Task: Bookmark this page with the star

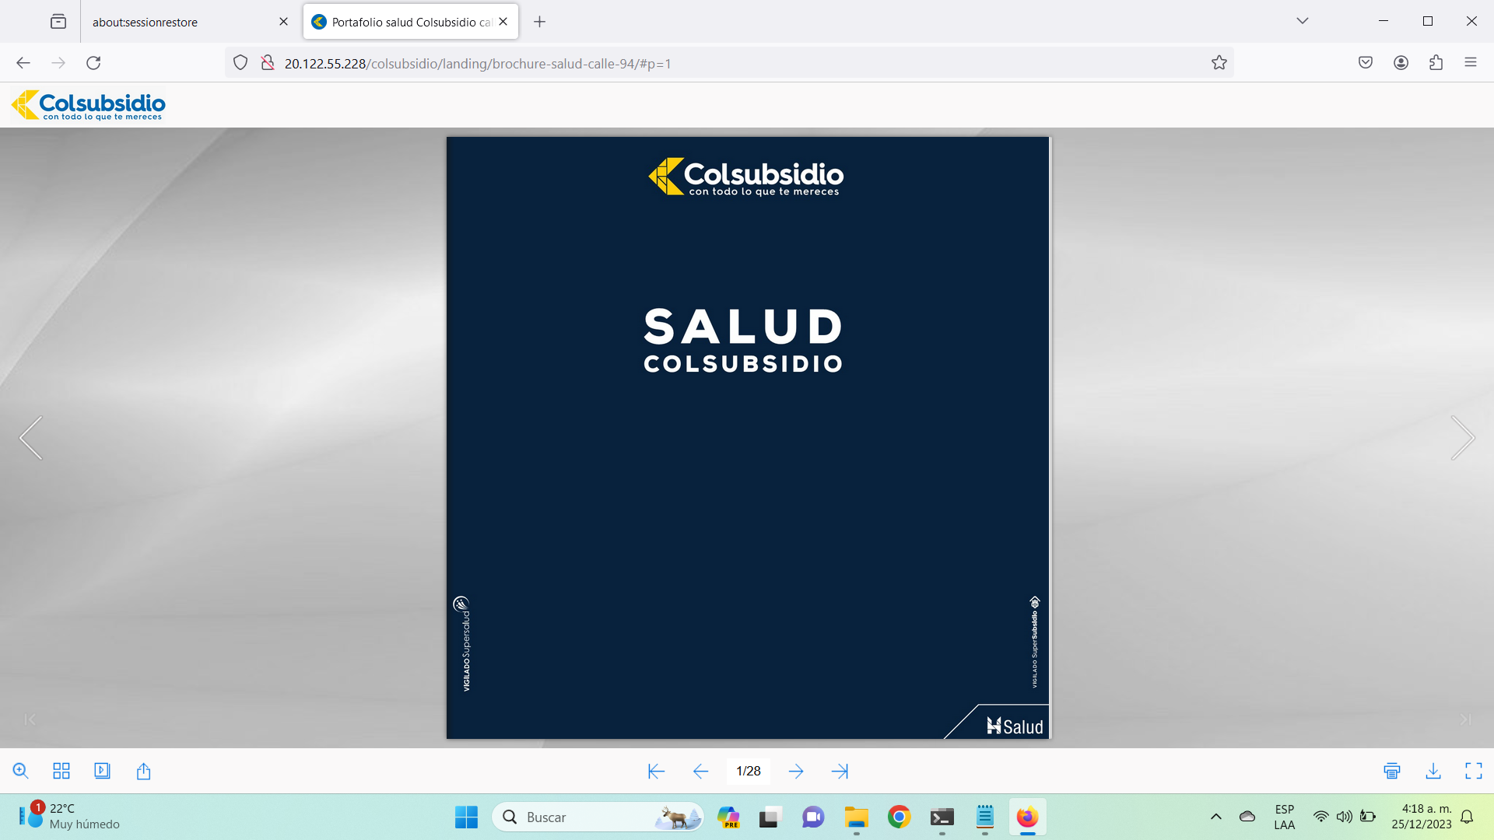Action: (1219, 63)
